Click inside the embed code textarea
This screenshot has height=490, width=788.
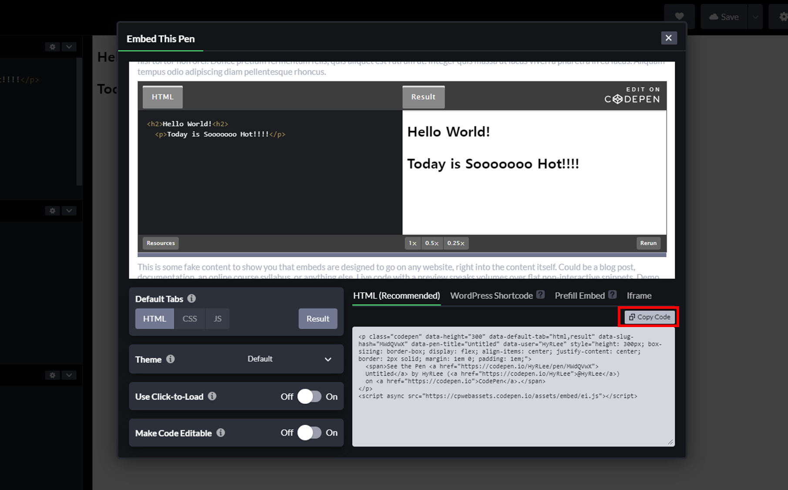(x=513, y=386)
